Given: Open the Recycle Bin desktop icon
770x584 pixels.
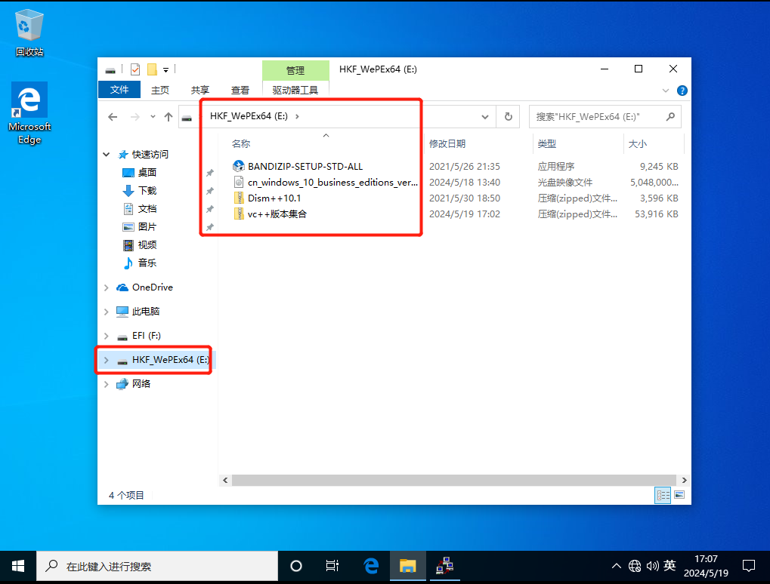Looking at the screenshot, I should click(29, 33).
